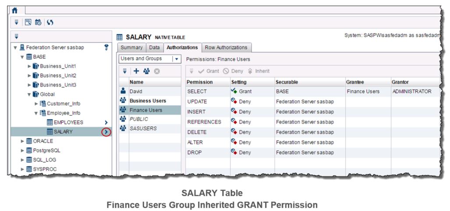Click the arrow next to EMPLOYEES table
Screen dimensions: 450x211
coord(106,122)
